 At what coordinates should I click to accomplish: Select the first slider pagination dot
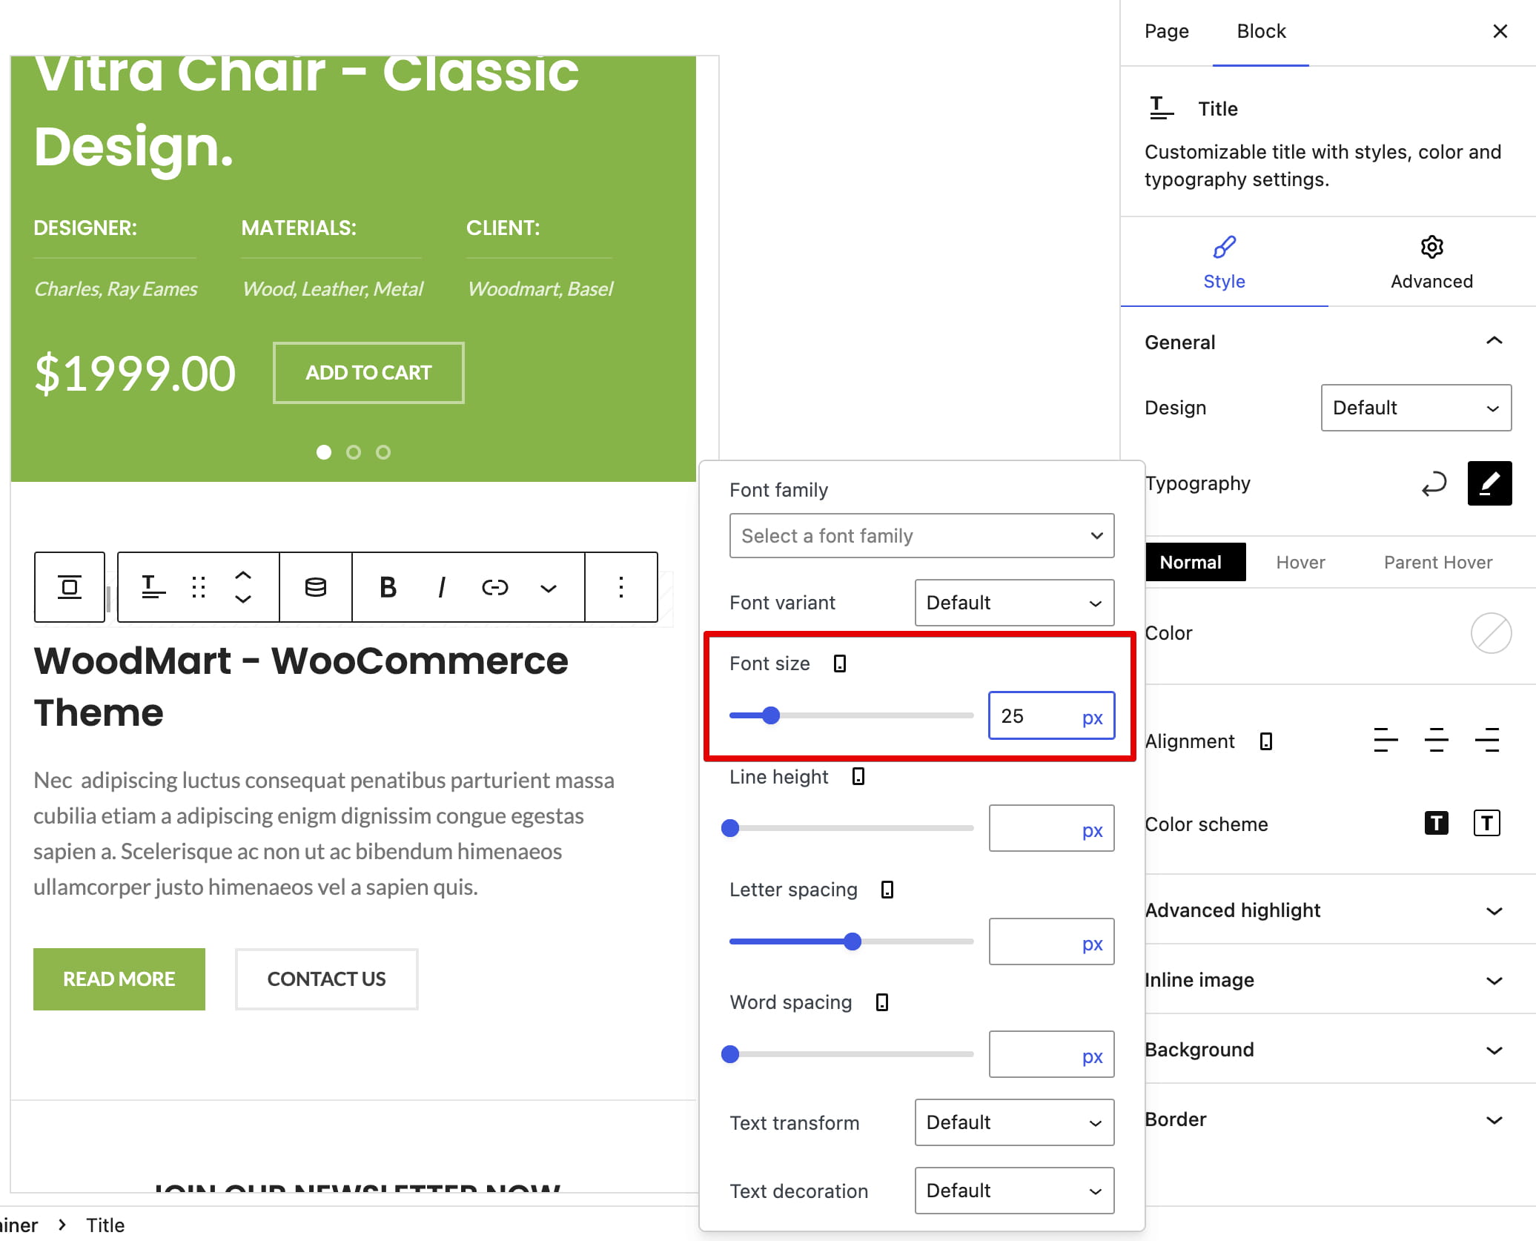click(x=324, y=451)
